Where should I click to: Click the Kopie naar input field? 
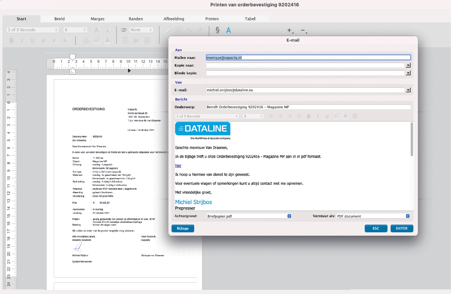tap(306, 65)
